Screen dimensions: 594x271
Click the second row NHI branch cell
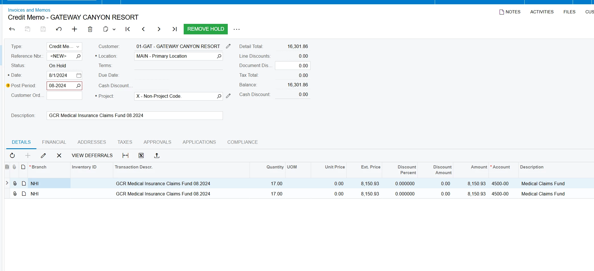pos(49,194)
